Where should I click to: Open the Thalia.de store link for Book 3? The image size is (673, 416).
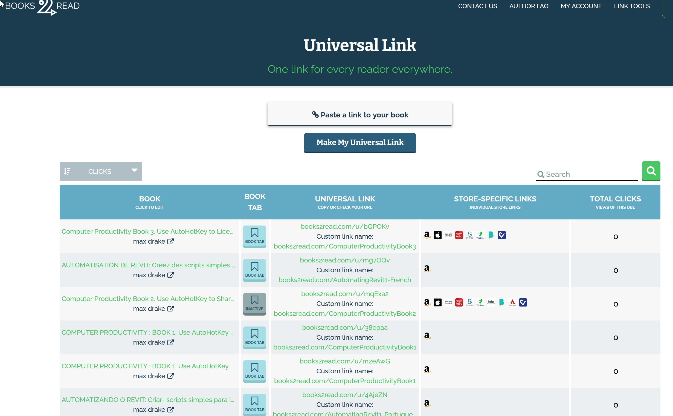pyautogui.click(x=480, y=235)
